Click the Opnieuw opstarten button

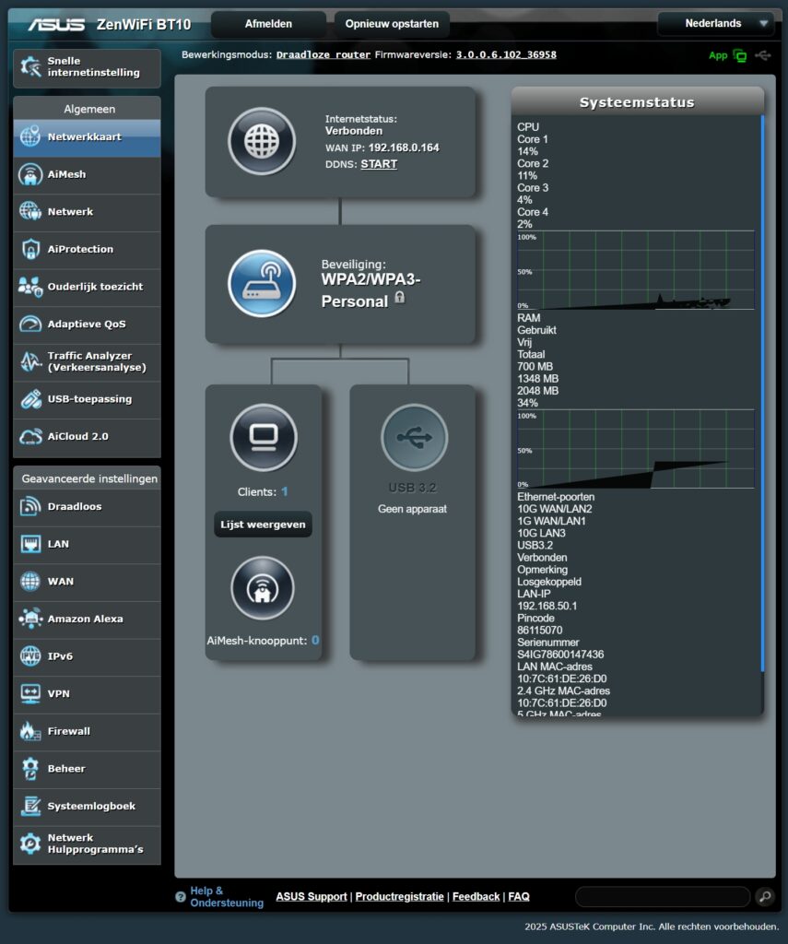[x=392, y=24]
